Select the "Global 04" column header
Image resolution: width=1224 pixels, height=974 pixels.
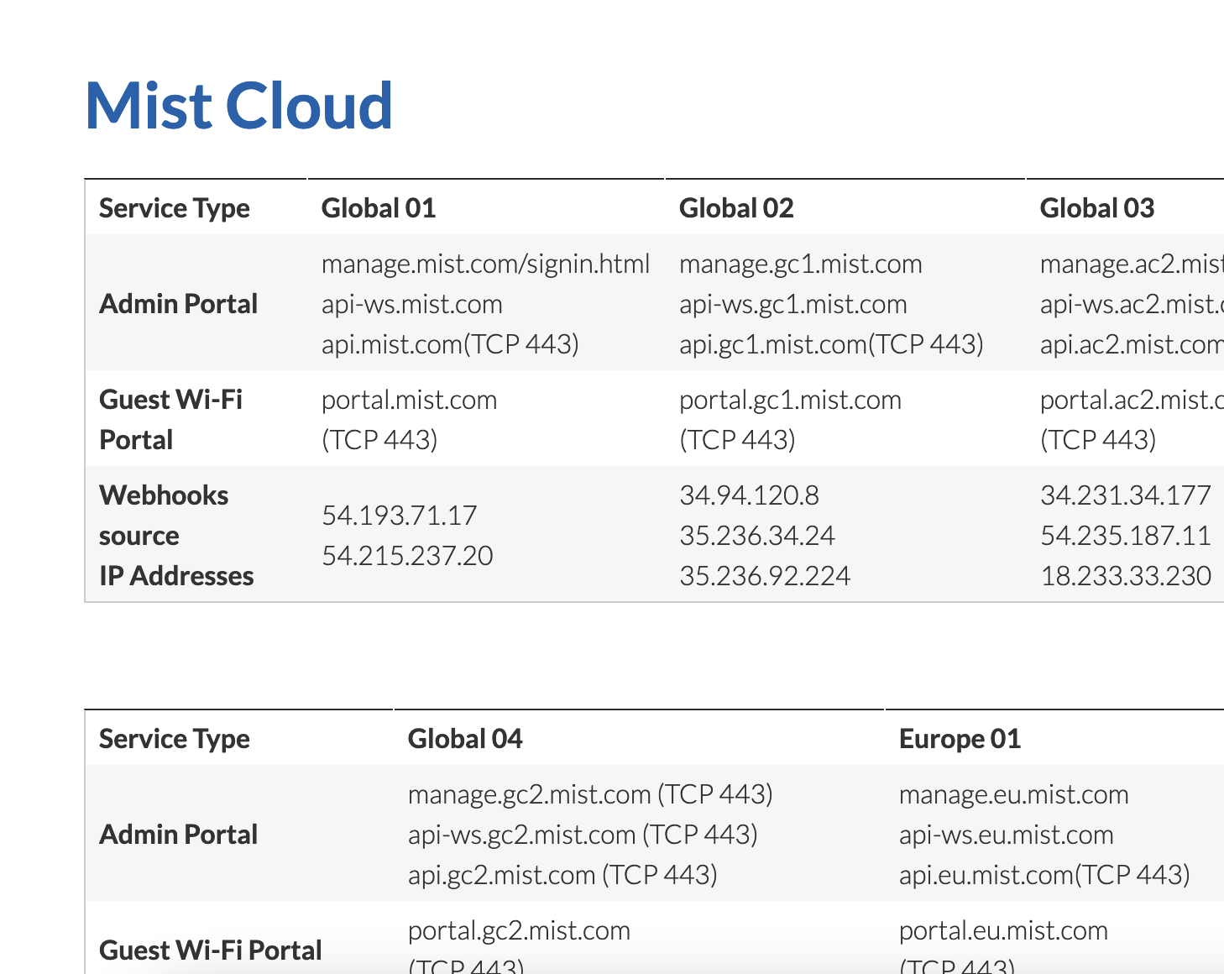click(465, 739)
